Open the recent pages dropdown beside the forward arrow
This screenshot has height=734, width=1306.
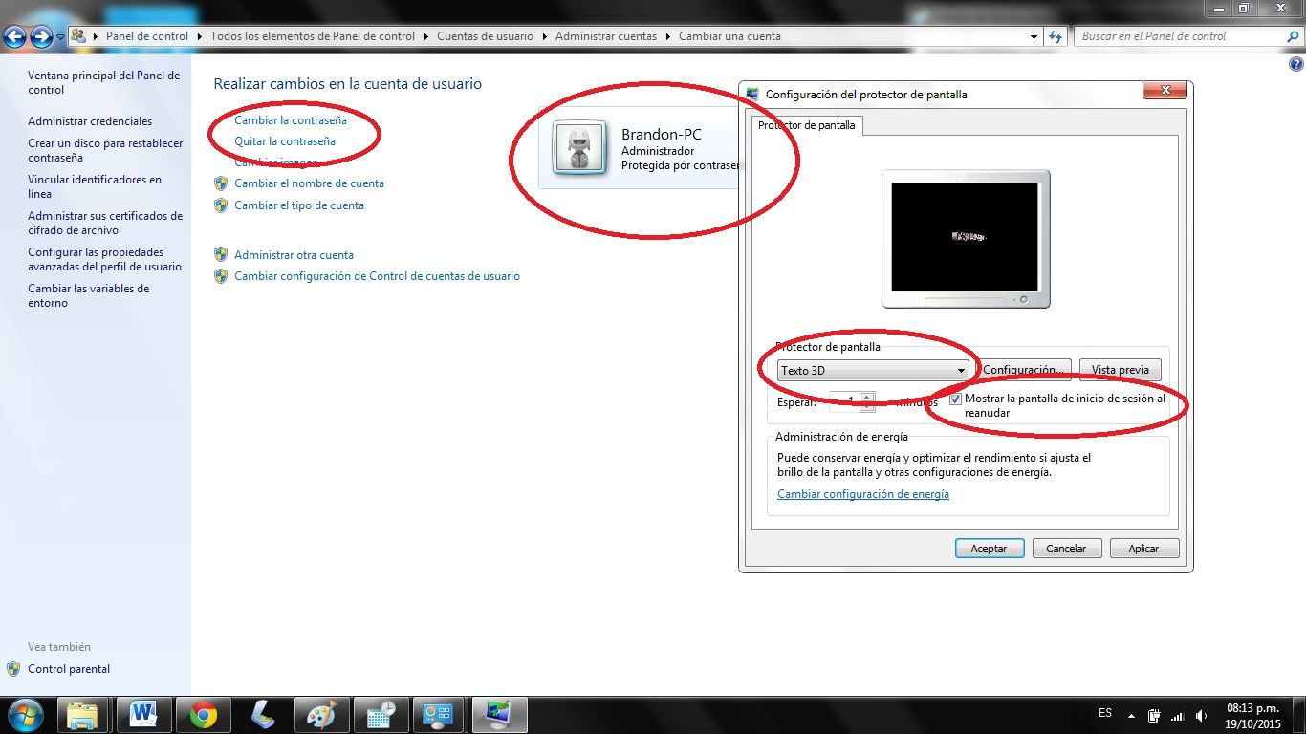coord(61,36)
